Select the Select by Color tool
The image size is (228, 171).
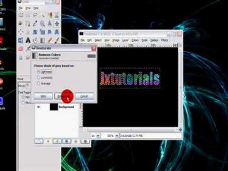point(50,15)
